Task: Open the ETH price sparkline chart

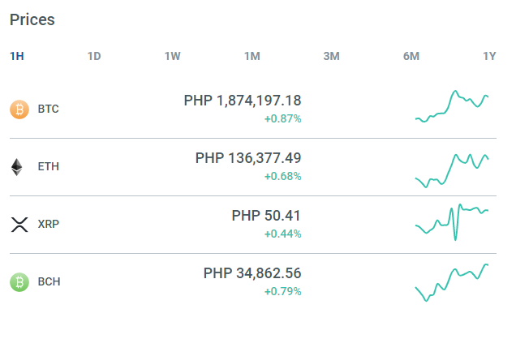Action: click(x=452, y=170)
